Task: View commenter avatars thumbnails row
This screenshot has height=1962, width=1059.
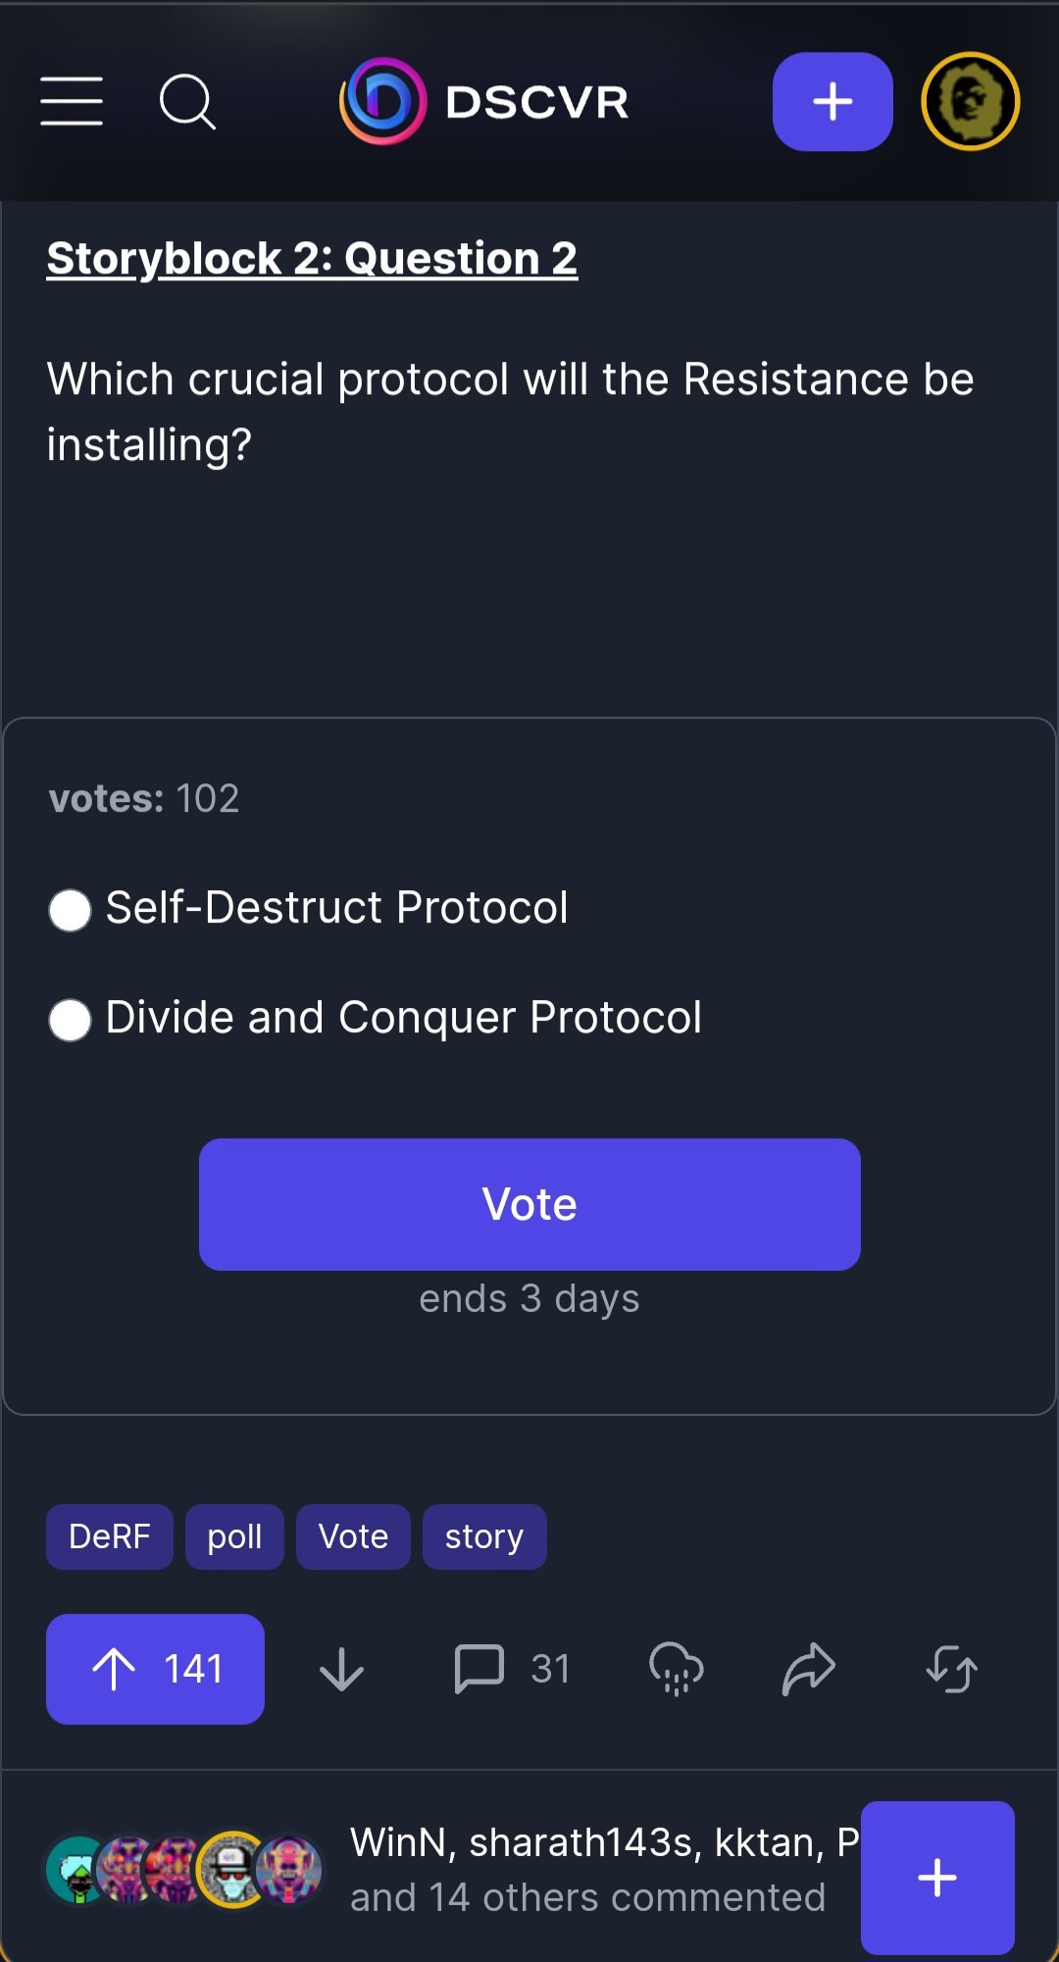Action: 184,1869
